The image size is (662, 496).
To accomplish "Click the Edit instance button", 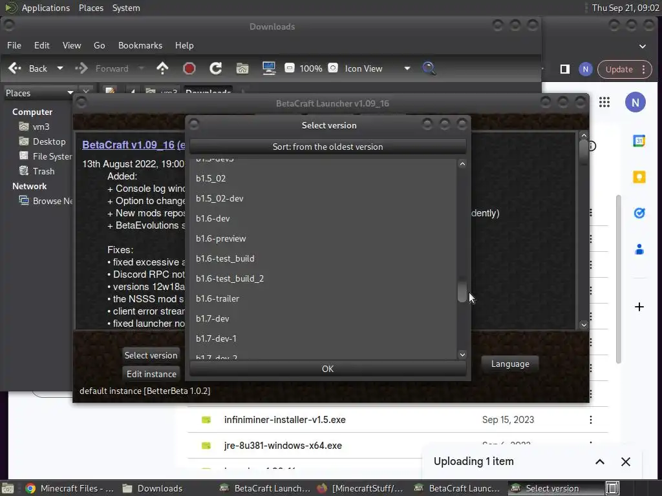I will click(151, 374).
